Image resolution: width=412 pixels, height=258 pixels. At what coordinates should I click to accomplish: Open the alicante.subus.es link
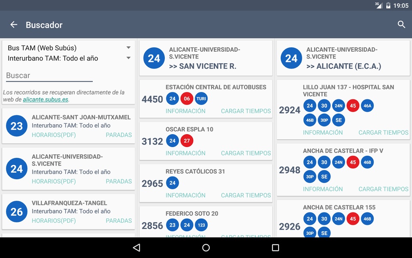pyautogui.click(x=45, y=100)
